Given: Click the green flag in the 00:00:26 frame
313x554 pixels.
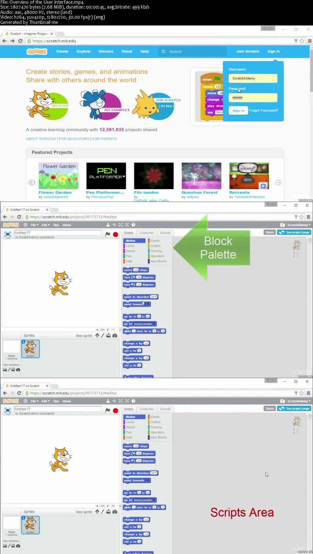Looking at the screenshot, I should (x=108, y=234).
